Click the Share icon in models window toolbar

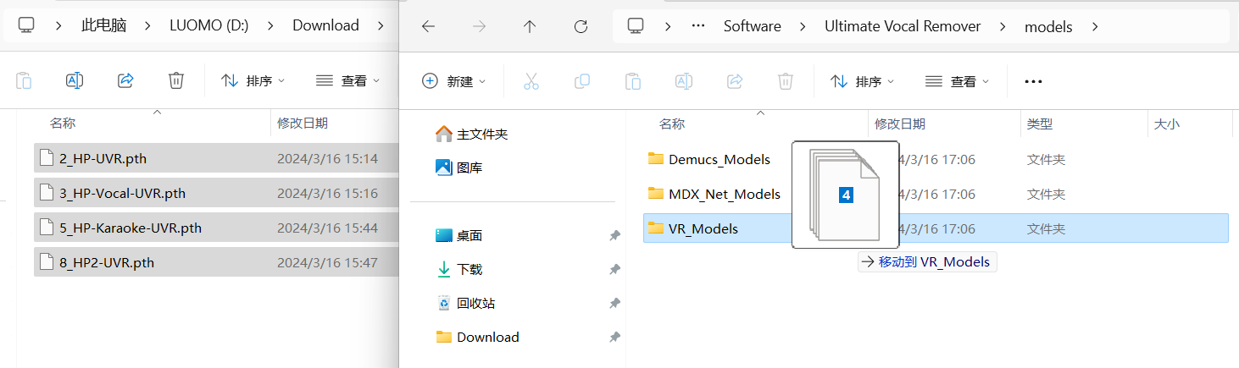[735, 81]
